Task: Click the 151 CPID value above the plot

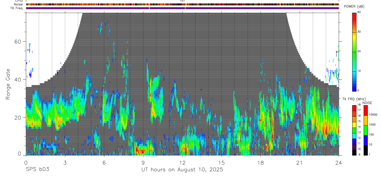Action: pos(182,1)
